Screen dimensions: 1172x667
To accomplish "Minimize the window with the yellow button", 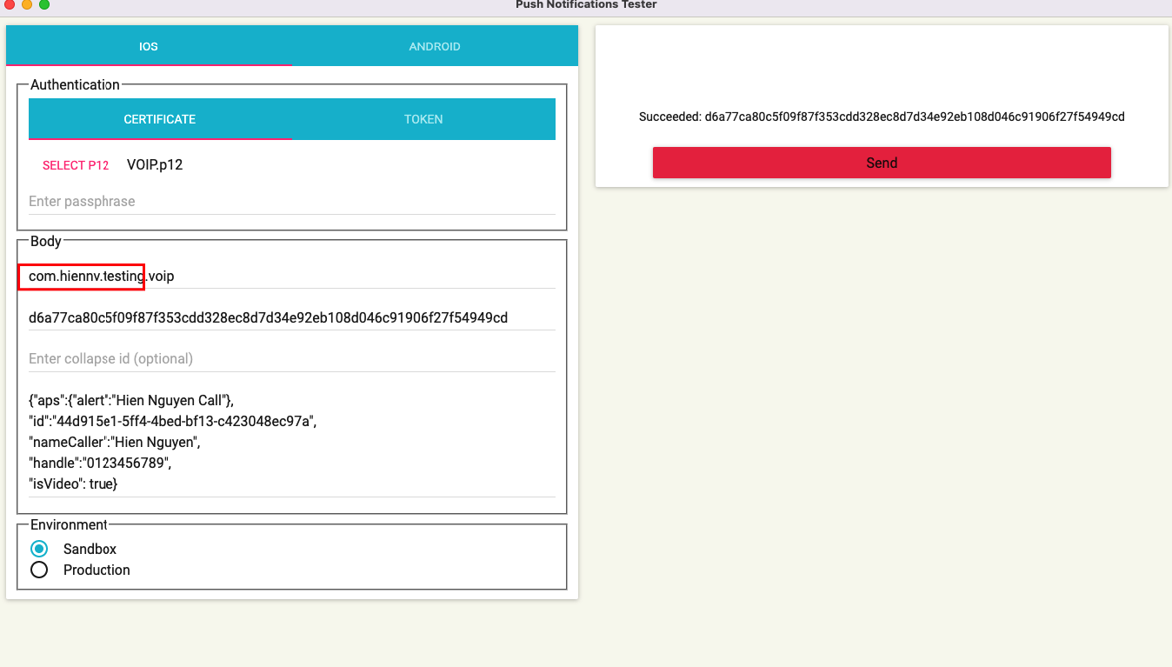I will (x=27, y=4).
